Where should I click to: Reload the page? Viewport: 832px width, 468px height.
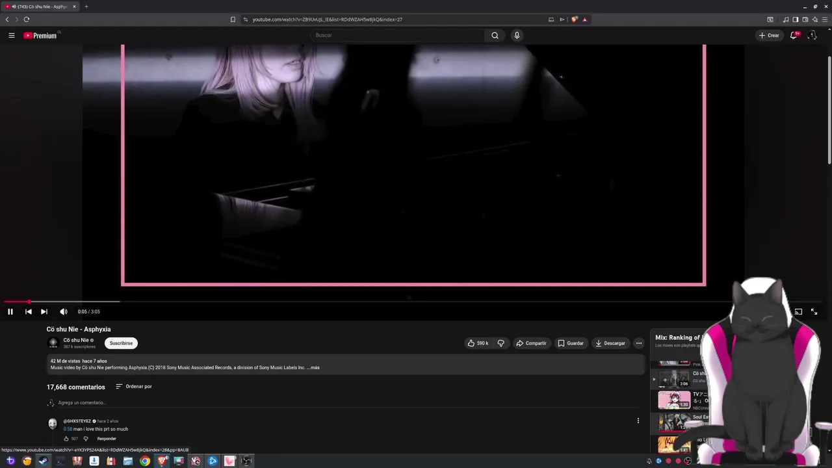(27, 19)
